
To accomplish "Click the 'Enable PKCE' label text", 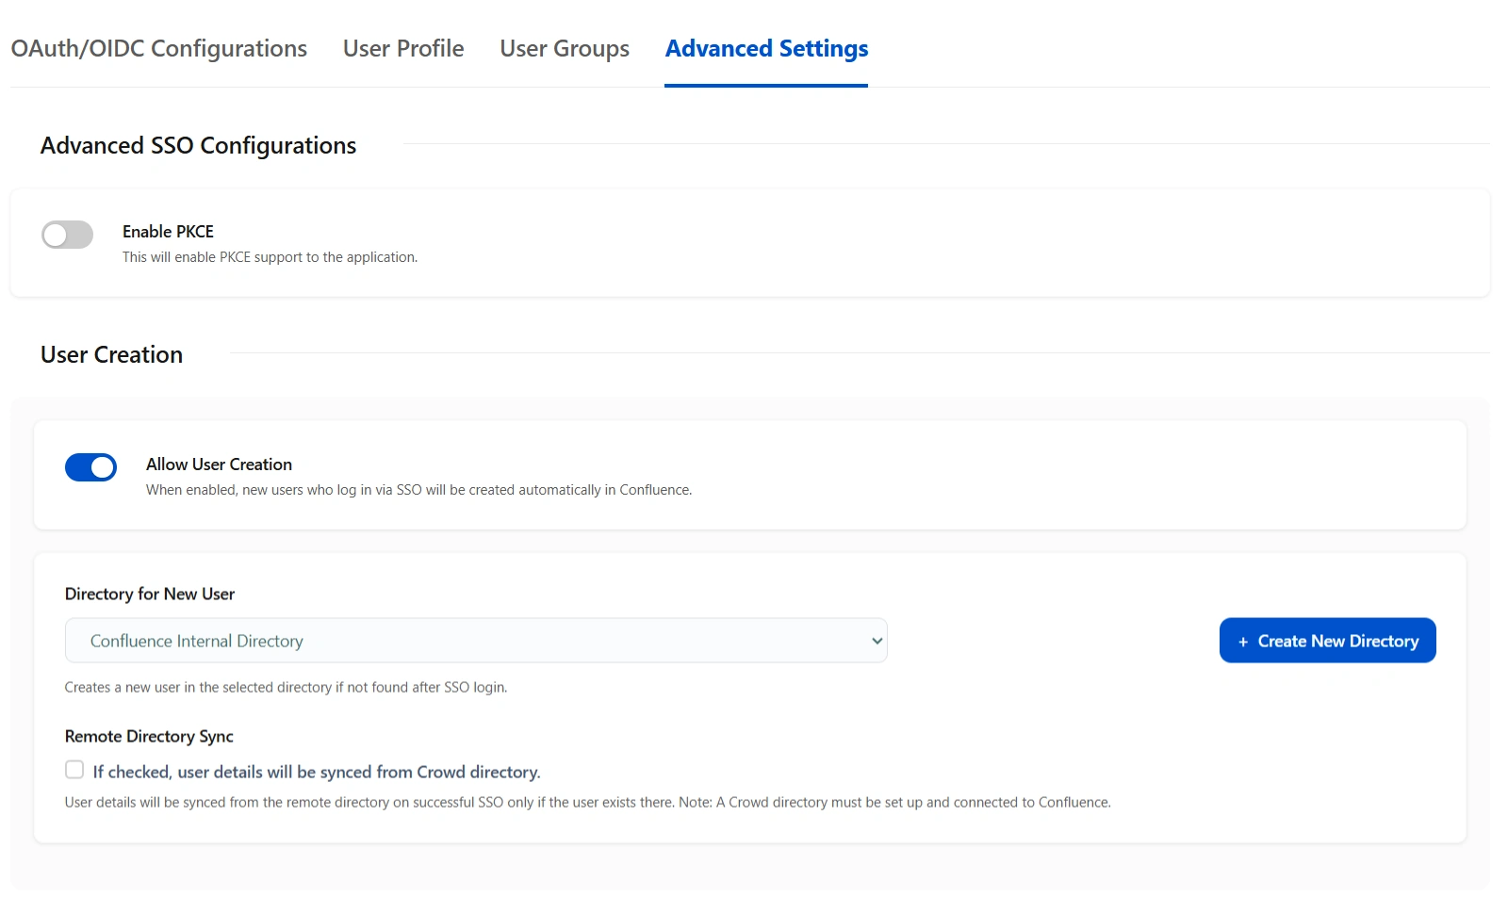I will 168,232.
